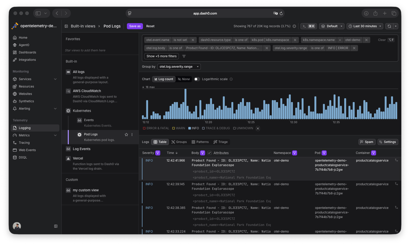The image size is (410, 245).
Task: Toggle the Attributes checkbox
Action: click(209, 153)
